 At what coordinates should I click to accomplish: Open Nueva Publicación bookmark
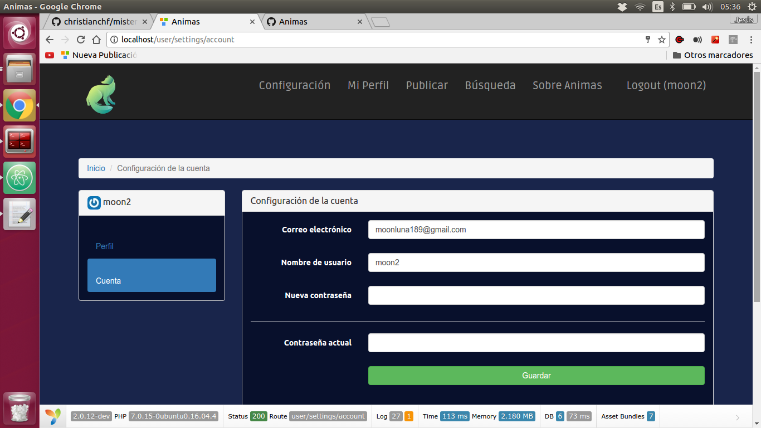[x=99, y=55]
